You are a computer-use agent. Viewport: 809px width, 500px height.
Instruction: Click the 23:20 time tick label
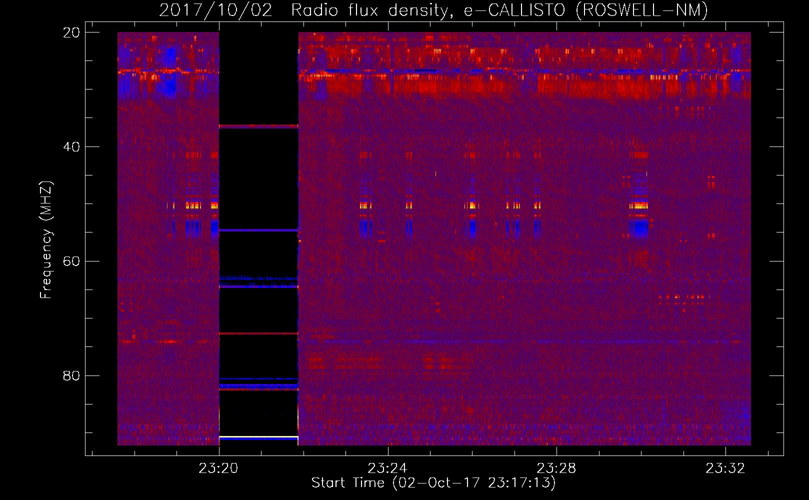click(218, 468)
